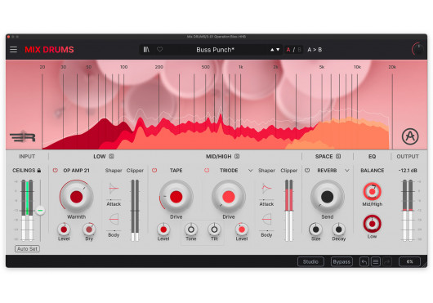
Task: Open the edit history list icon
Action: [x=376, y=261]
